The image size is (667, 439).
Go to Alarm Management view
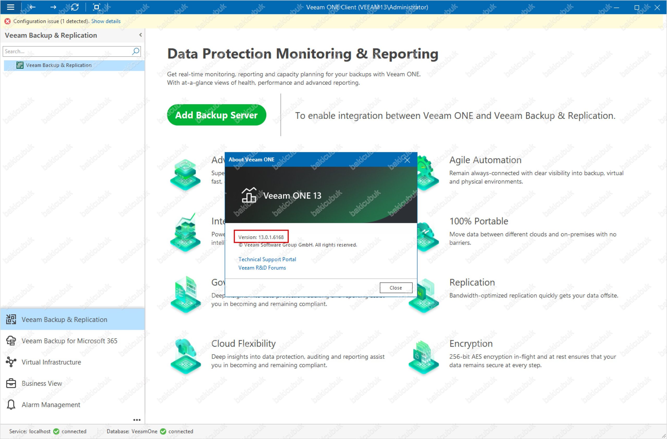(x=51, y=405)
